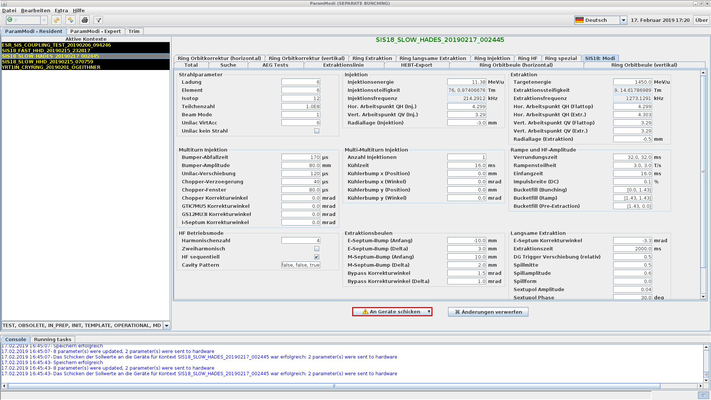Open the context status filter dropdown
This screenshot has height=400, width=711.
tap(167, 326)
